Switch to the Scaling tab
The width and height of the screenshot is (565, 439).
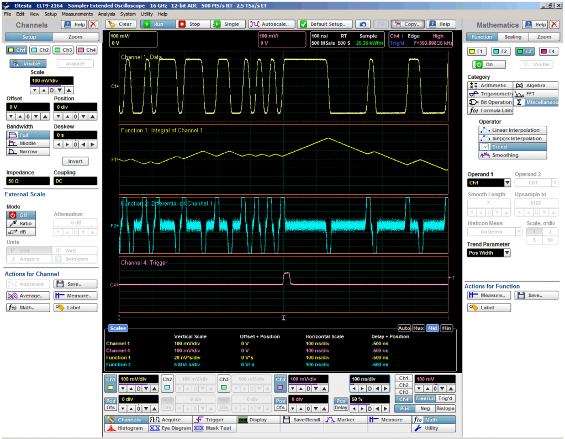(x=513, y=37)
